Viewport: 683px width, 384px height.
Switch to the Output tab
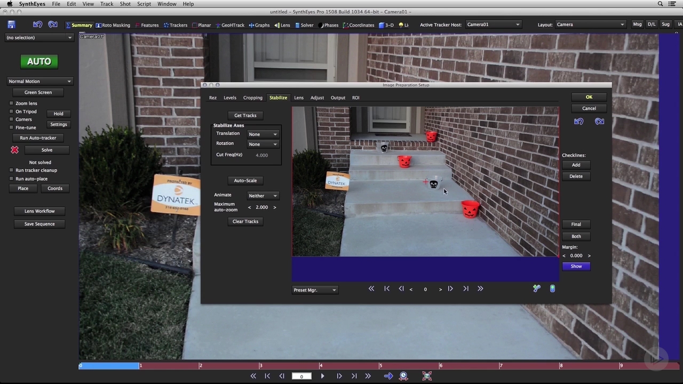coord(338,98)
